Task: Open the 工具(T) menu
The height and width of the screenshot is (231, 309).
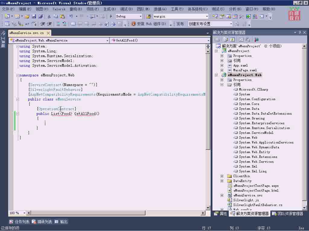Action: (x=177, y=9)
